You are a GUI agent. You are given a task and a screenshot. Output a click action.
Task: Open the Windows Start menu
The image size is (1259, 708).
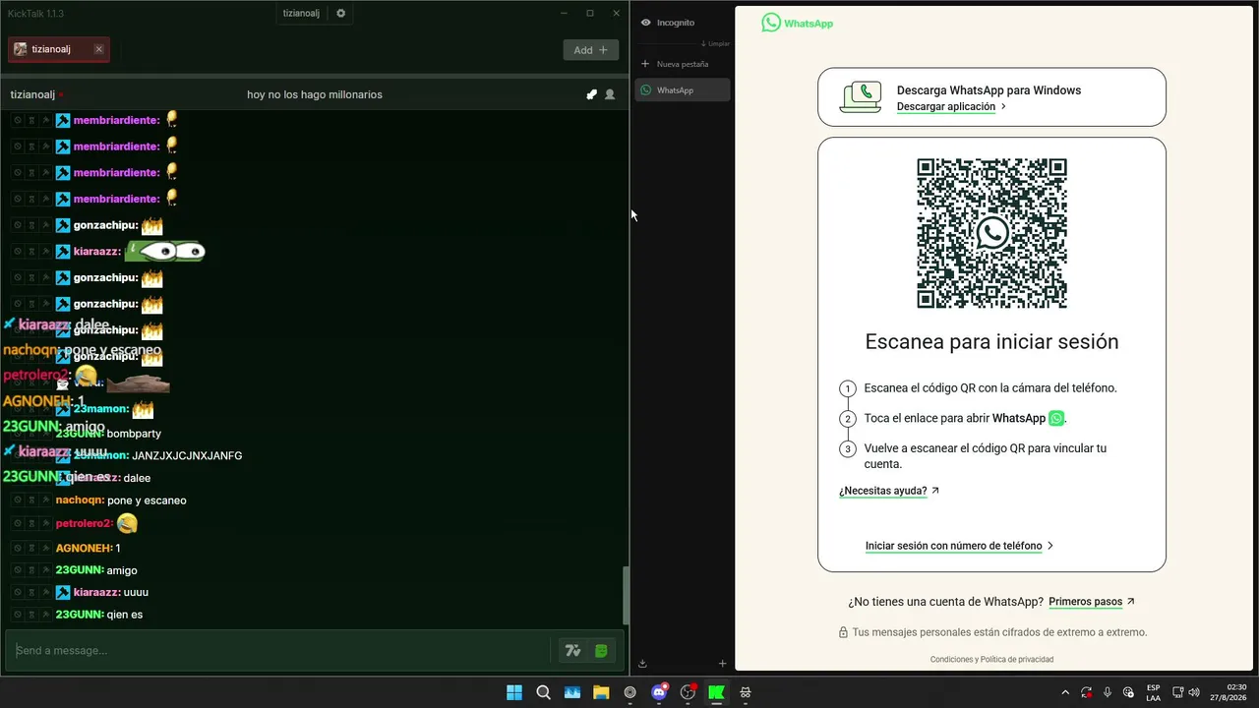point(514,692)
